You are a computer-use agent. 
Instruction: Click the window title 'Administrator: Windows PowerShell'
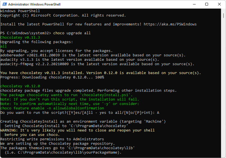(x=34, y=4)
